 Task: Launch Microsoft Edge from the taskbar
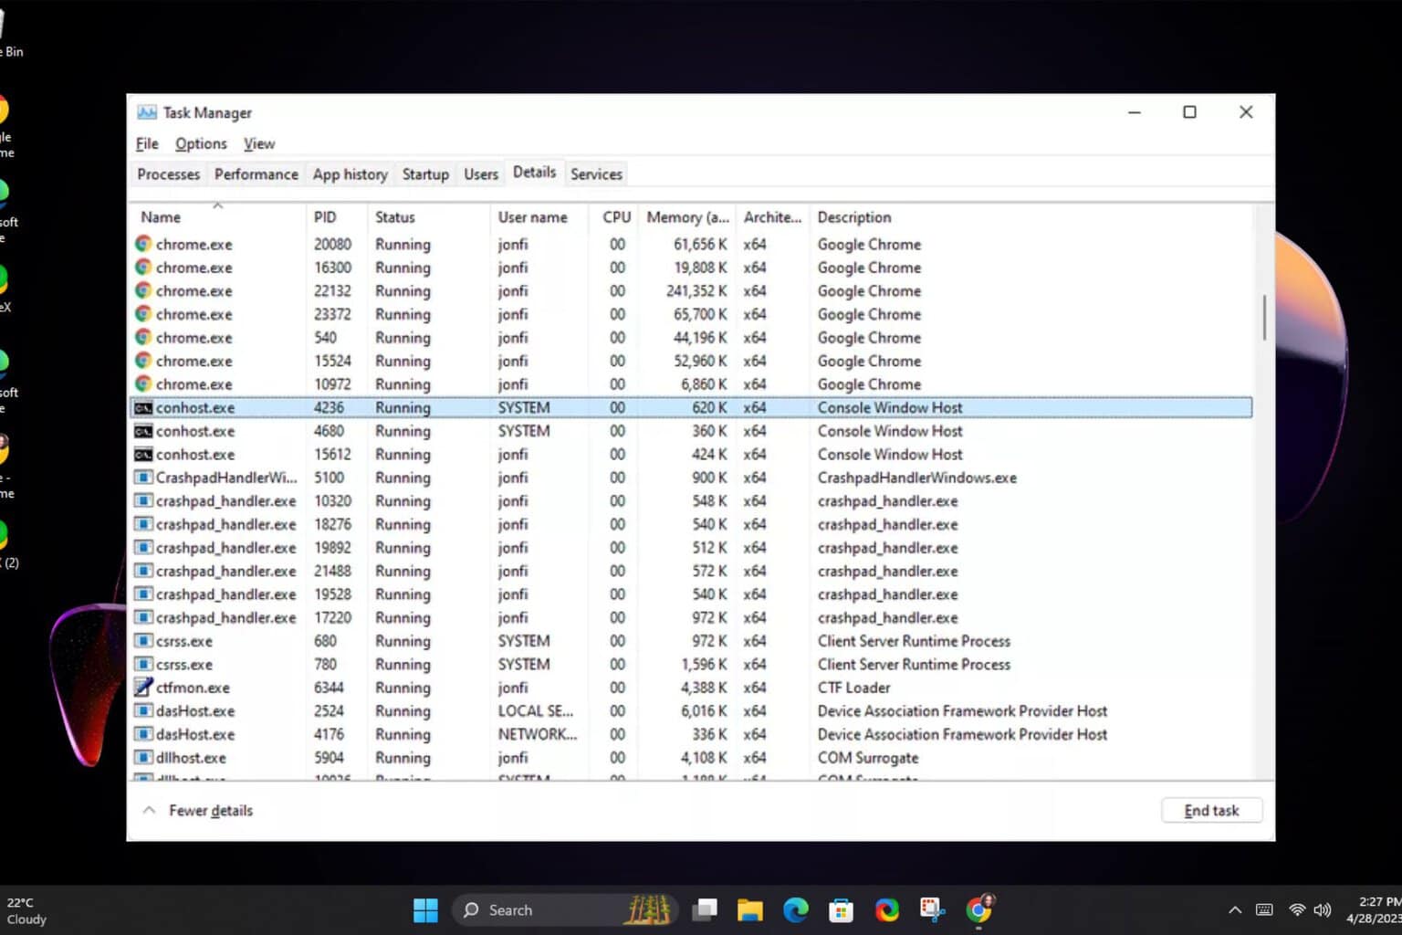pos(796,910)
